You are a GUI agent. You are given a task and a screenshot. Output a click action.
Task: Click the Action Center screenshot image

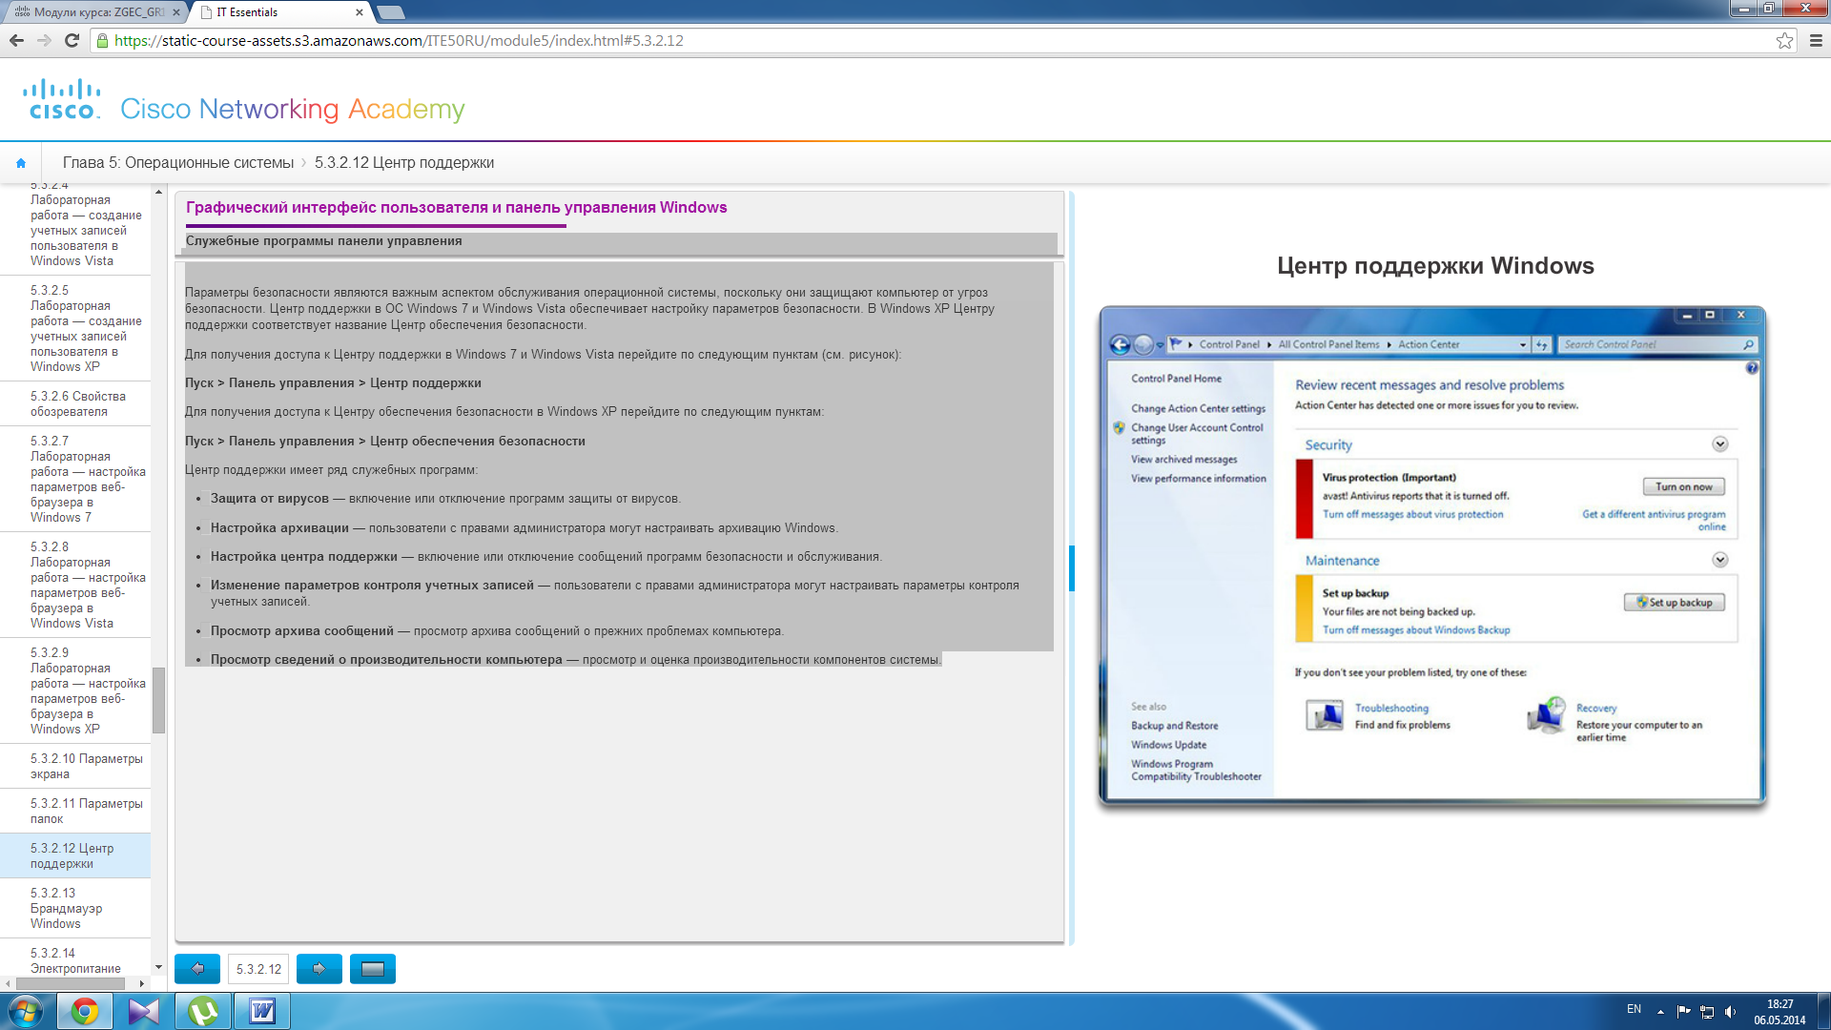pos(1432,559)
